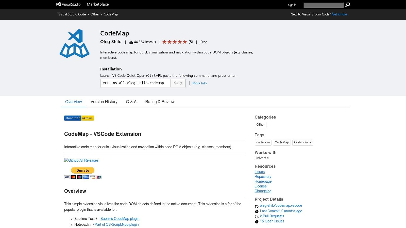
Task: Click Last Commit: 2 months ago
Action: point(281,211)
